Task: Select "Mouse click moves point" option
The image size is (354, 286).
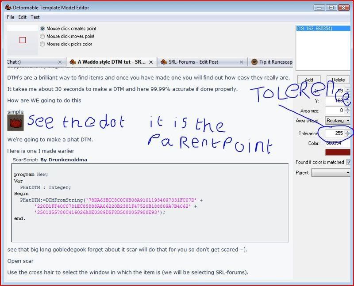Action: (x=42, y=36)
